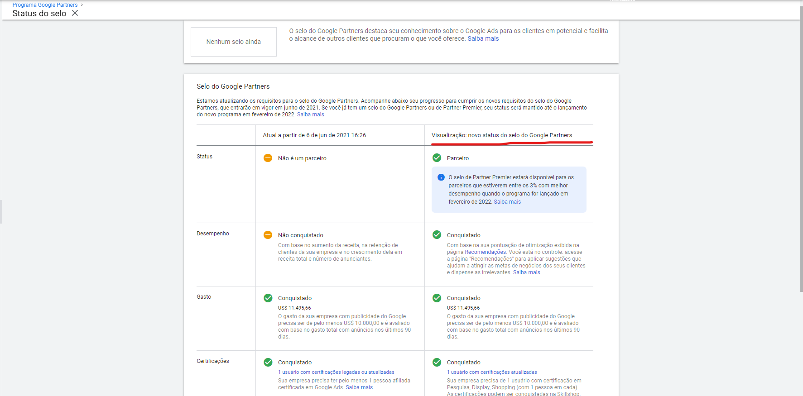Click the Certificações row label
Screen dimensions: 803x396
pyautogui.click(x=213, y=361)
